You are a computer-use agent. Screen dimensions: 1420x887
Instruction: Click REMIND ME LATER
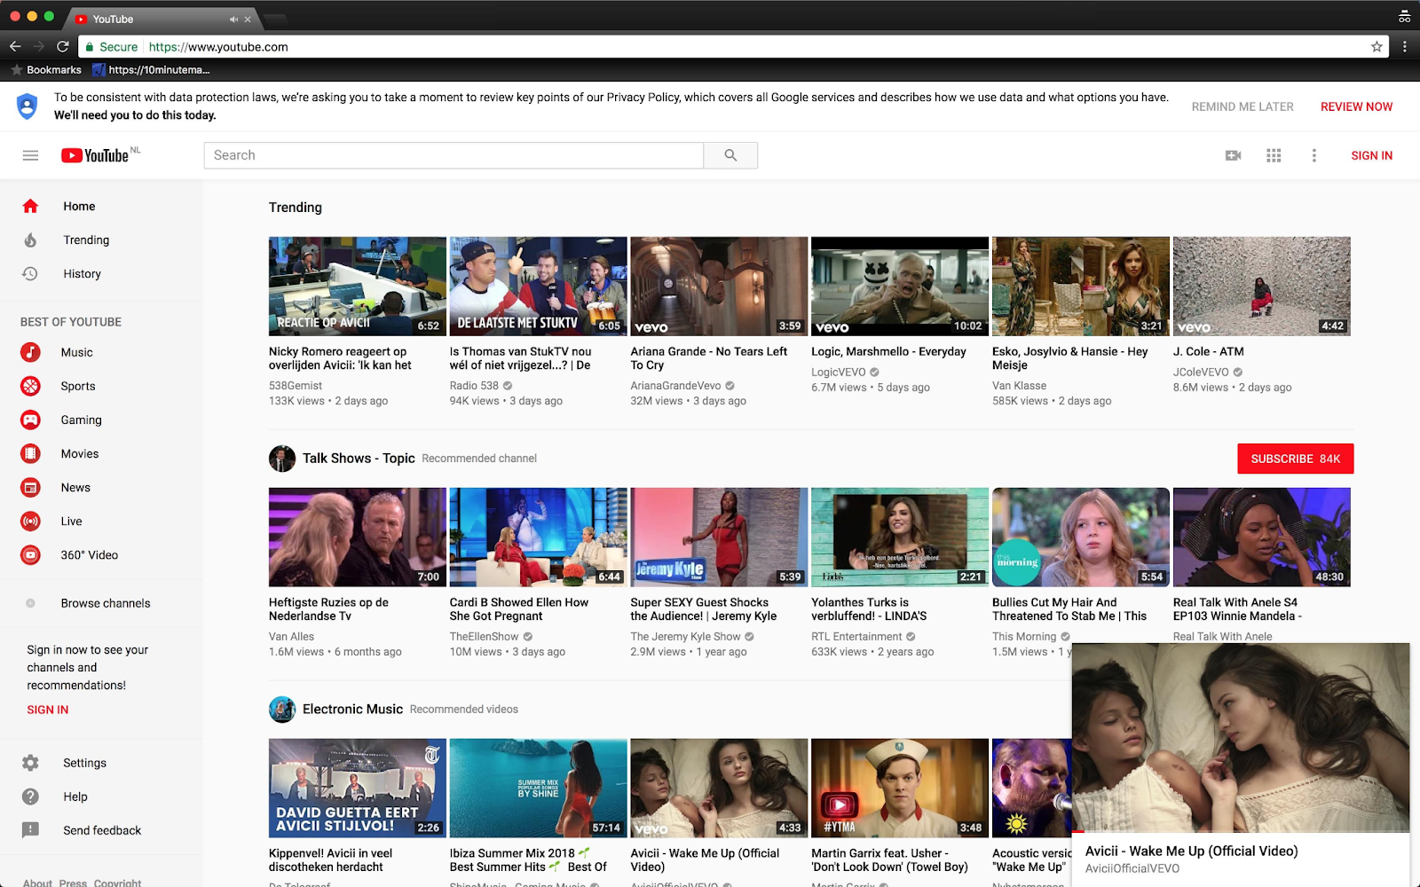[1242, 106]
